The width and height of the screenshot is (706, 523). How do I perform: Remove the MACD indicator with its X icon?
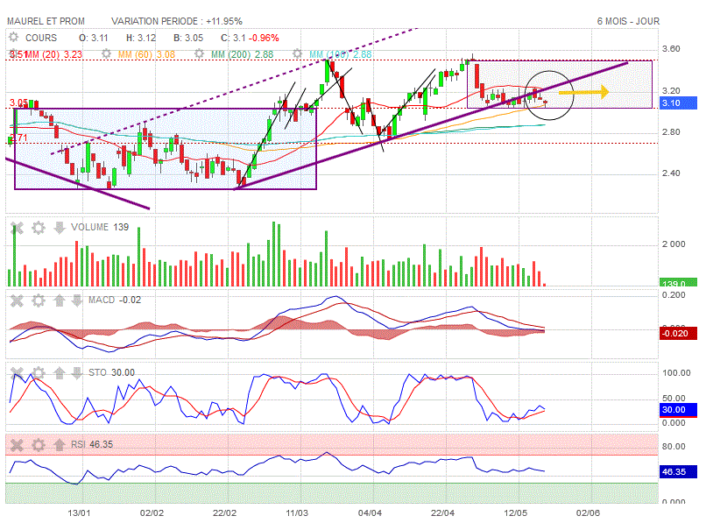17,300
